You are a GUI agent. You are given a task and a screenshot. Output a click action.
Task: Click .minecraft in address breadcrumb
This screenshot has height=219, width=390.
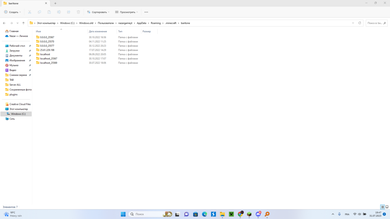point(171,23)
